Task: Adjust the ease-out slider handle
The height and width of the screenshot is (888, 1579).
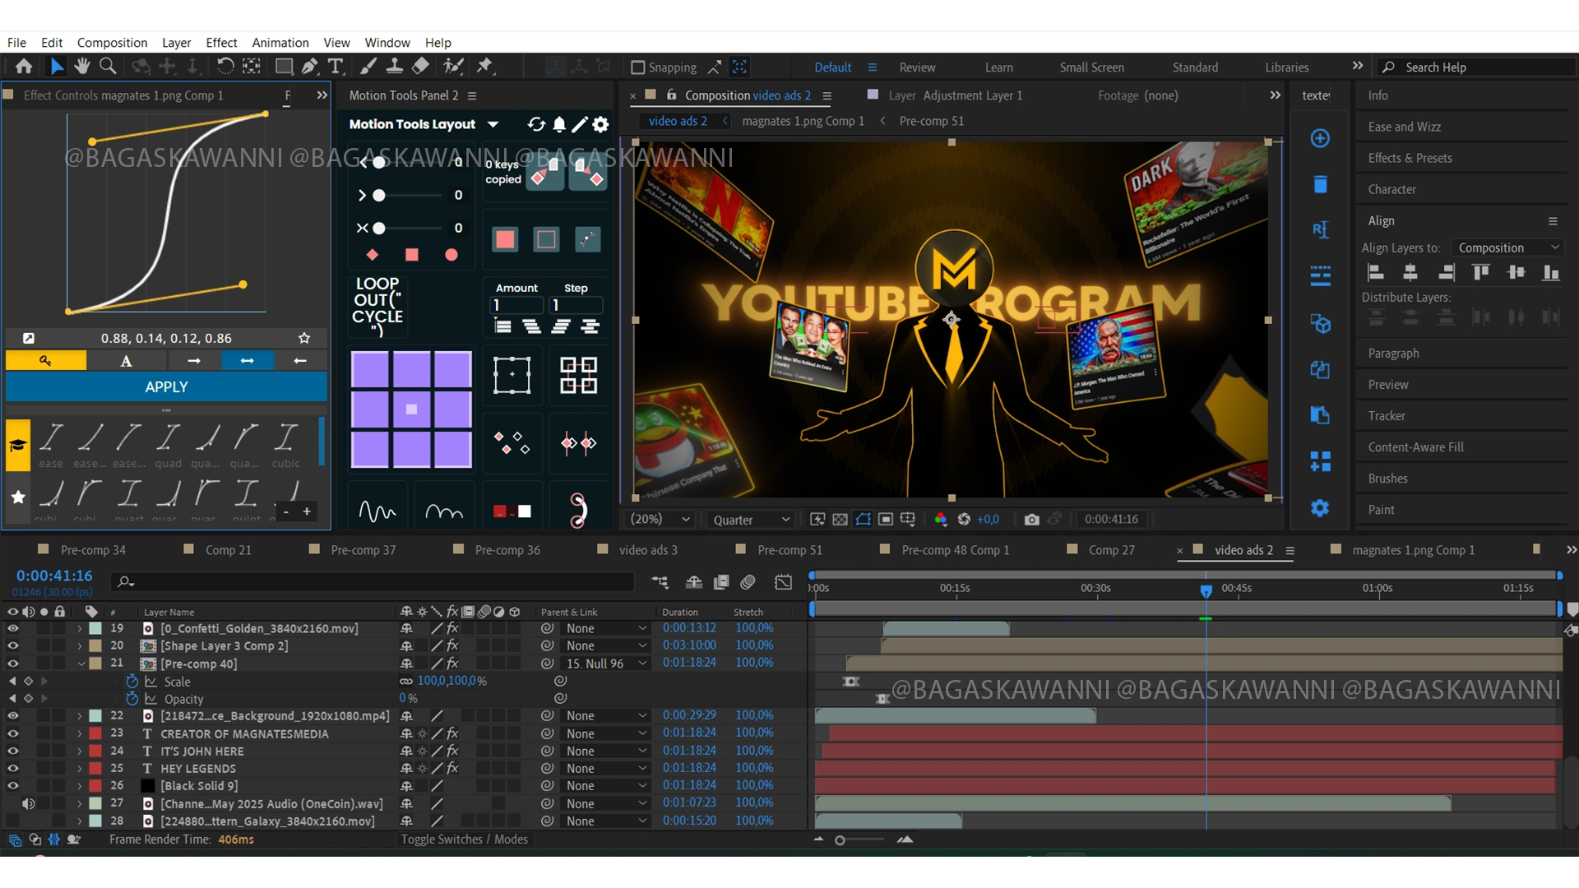Action: pyautogui.click(x=379, y=196)
